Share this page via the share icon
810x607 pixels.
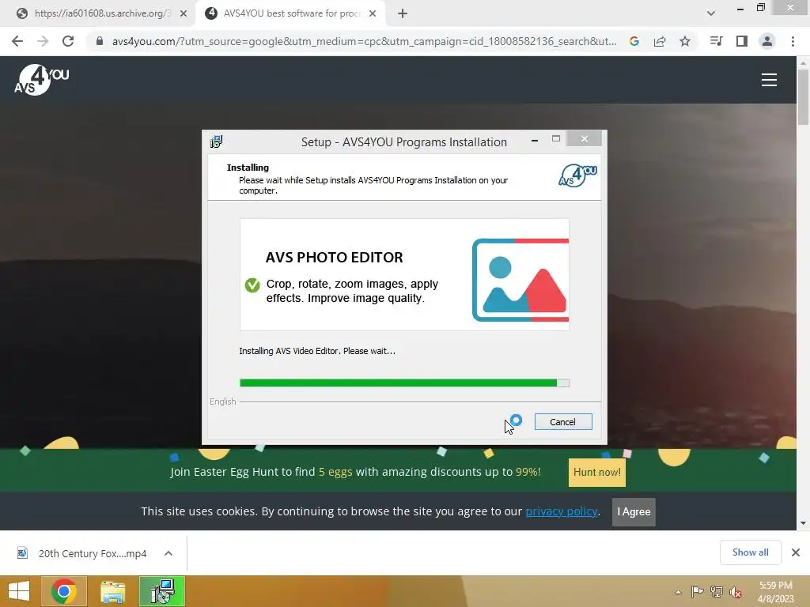[x=660, y=41]
